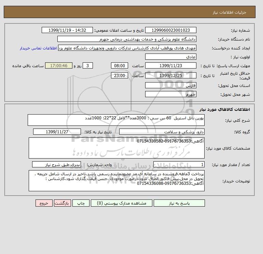Click buyer notes text area پرداخت 3ماهه

pyautogui.click(x=116, y=181)
